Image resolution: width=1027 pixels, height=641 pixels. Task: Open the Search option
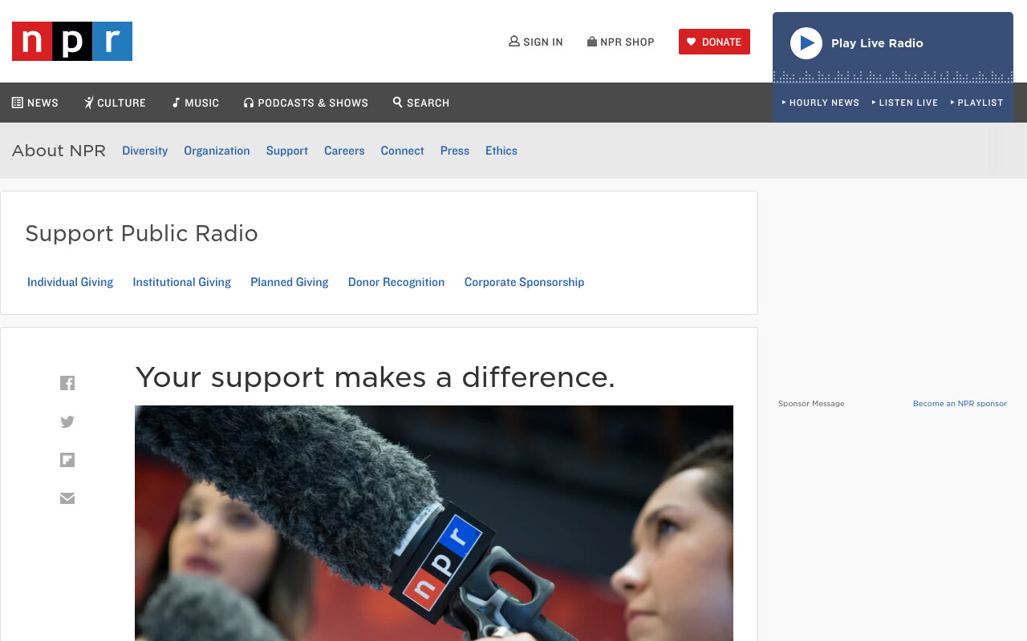(x=421, y=103)
